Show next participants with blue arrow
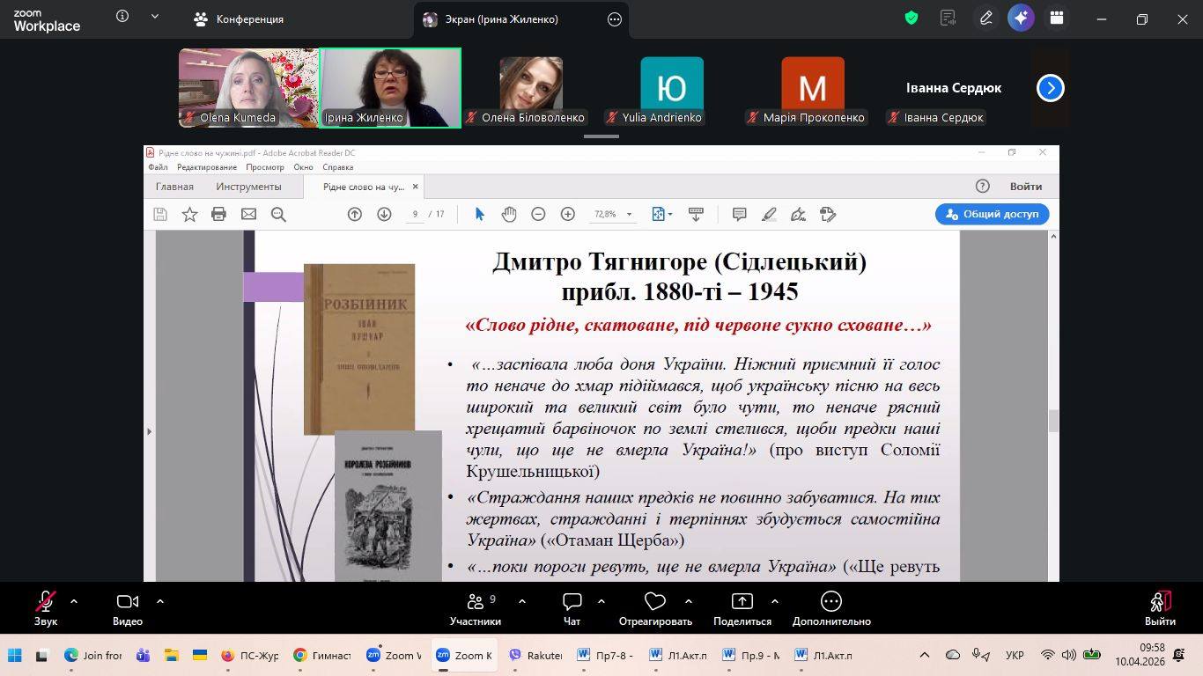The image size is (1203, 676). 1050,88
